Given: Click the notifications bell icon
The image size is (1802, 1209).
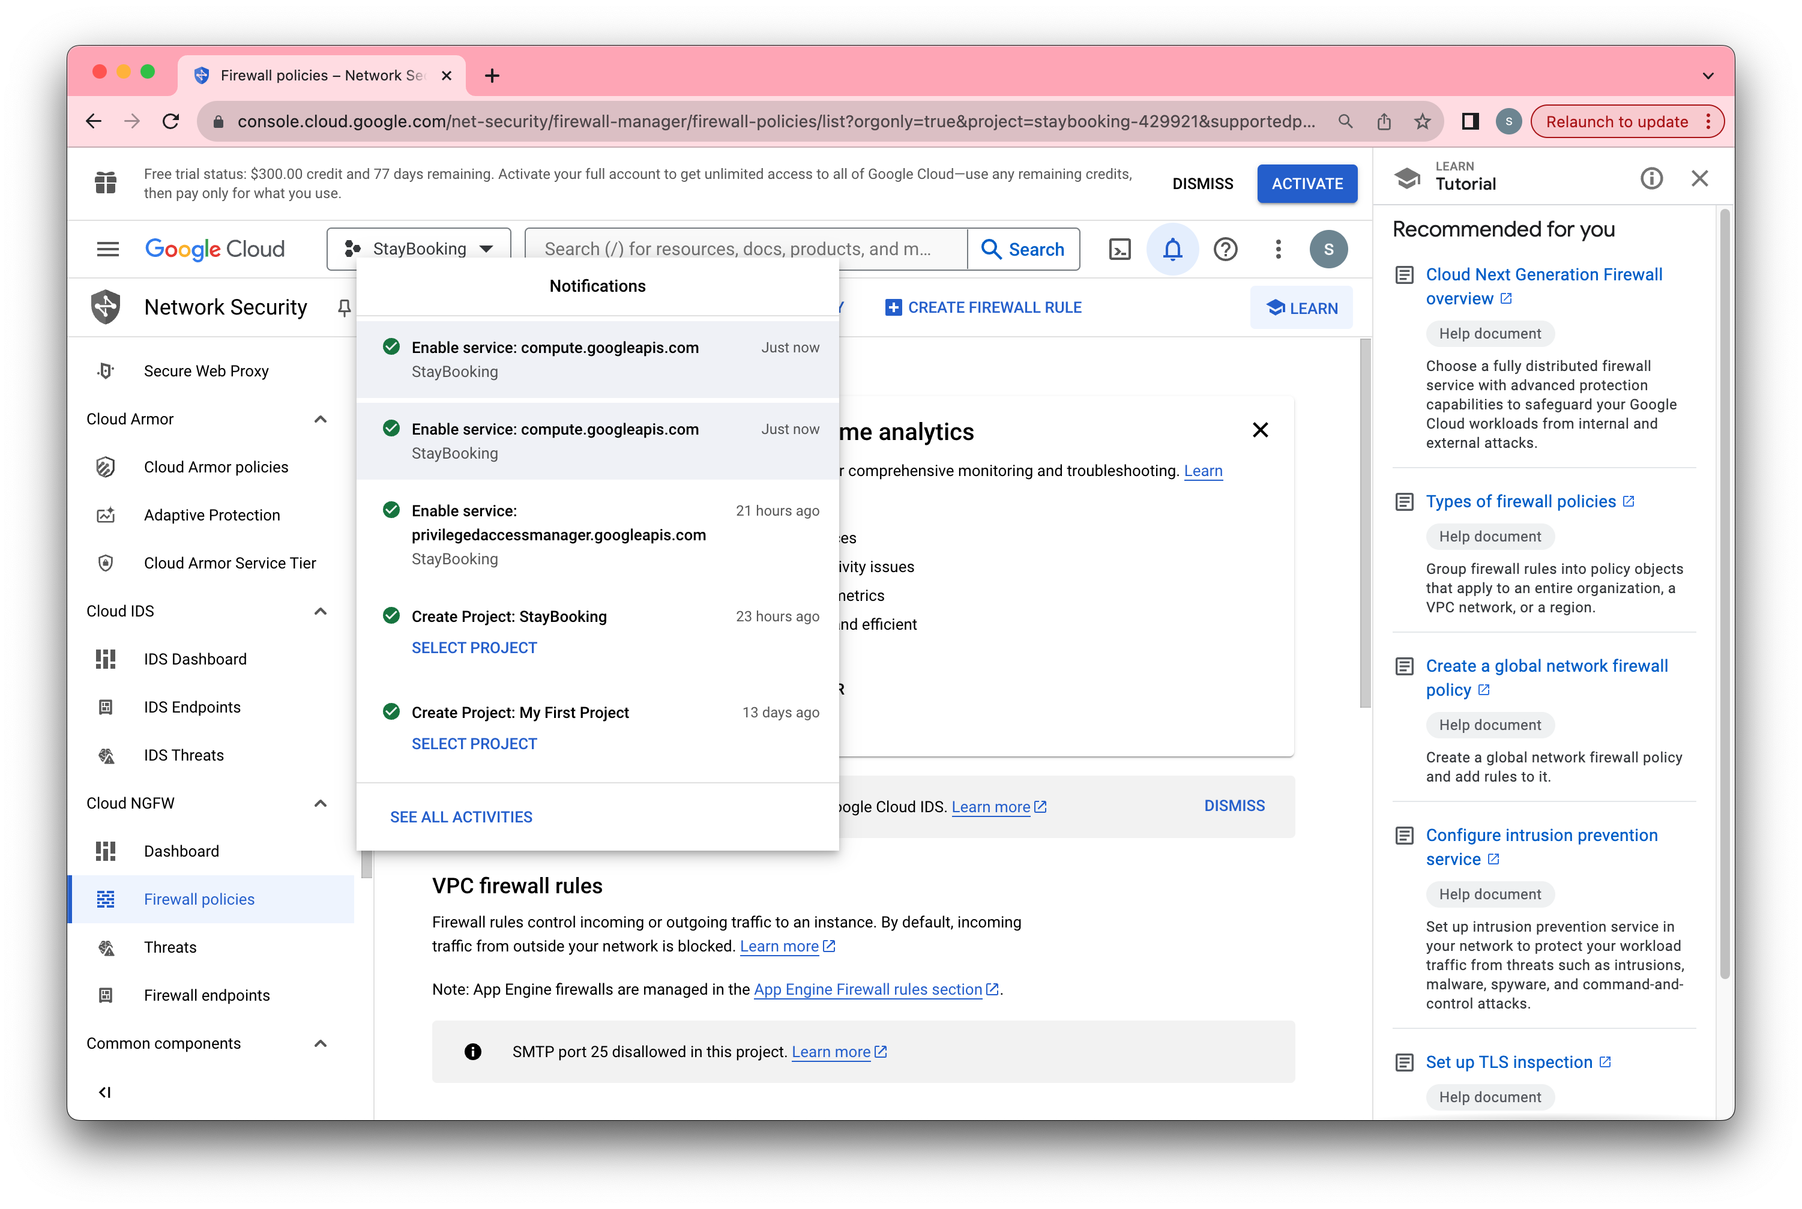Looking at the screenshot, I should pos(1172,249).
